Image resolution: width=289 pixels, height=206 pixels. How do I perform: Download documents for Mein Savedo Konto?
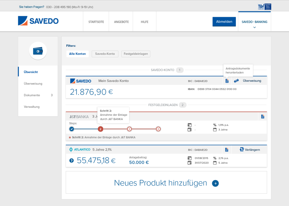(227, 81)
